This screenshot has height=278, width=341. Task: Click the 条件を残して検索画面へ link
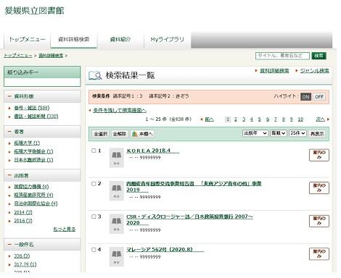click(120, 110)
